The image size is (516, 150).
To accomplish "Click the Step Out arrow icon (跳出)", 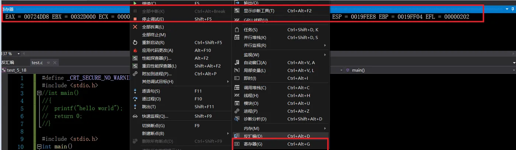I will pos(135,107).
